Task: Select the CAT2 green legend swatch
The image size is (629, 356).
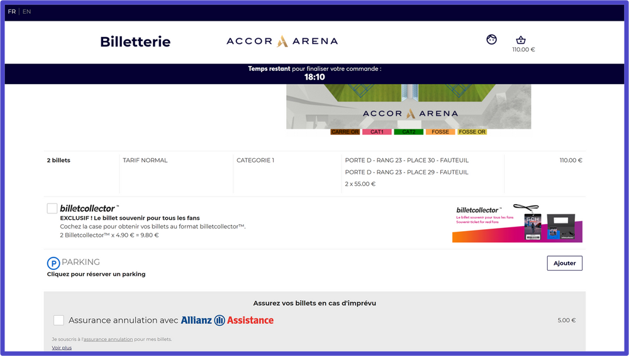Action: click(x=408, y=132)
